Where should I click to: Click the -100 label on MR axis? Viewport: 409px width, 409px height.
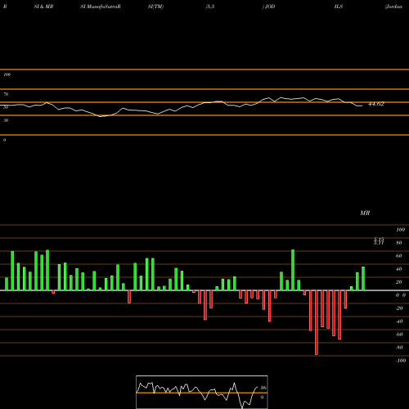(x=401, y=361)
